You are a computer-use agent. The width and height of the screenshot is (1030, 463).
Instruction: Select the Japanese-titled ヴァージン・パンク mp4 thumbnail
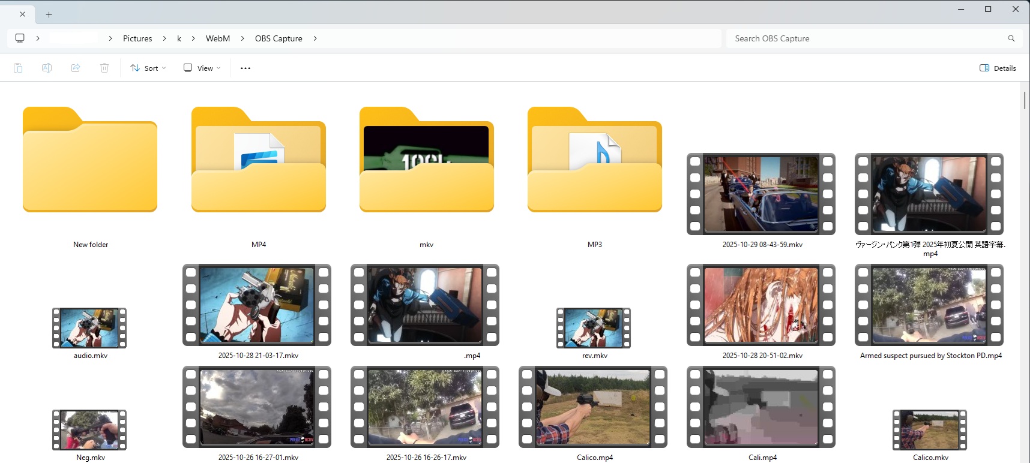(x=929, y=194)
